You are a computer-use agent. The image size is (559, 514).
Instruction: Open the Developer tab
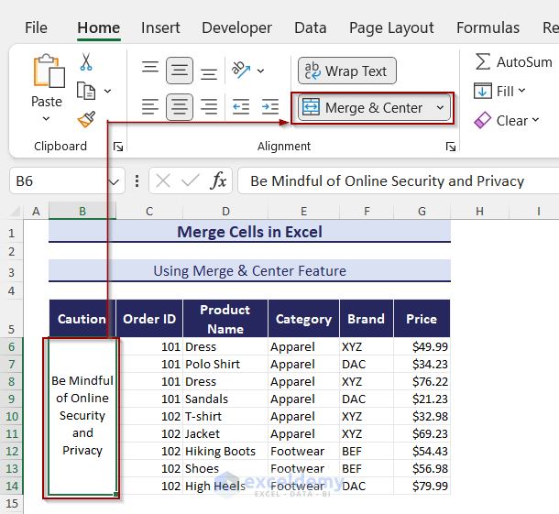[236, 27]
